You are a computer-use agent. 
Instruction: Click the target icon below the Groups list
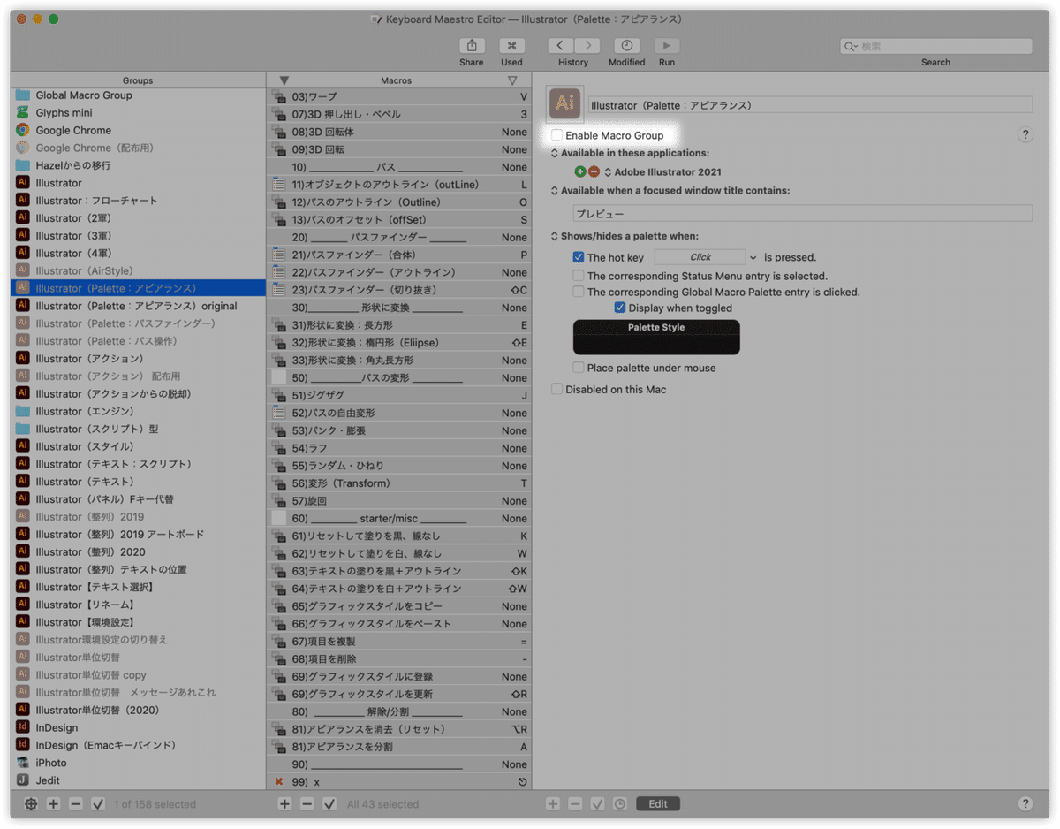(x=31, y=804)
